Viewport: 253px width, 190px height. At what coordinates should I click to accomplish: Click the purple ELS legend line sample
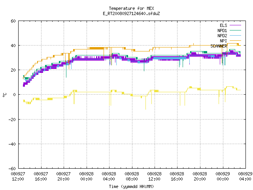235,25
